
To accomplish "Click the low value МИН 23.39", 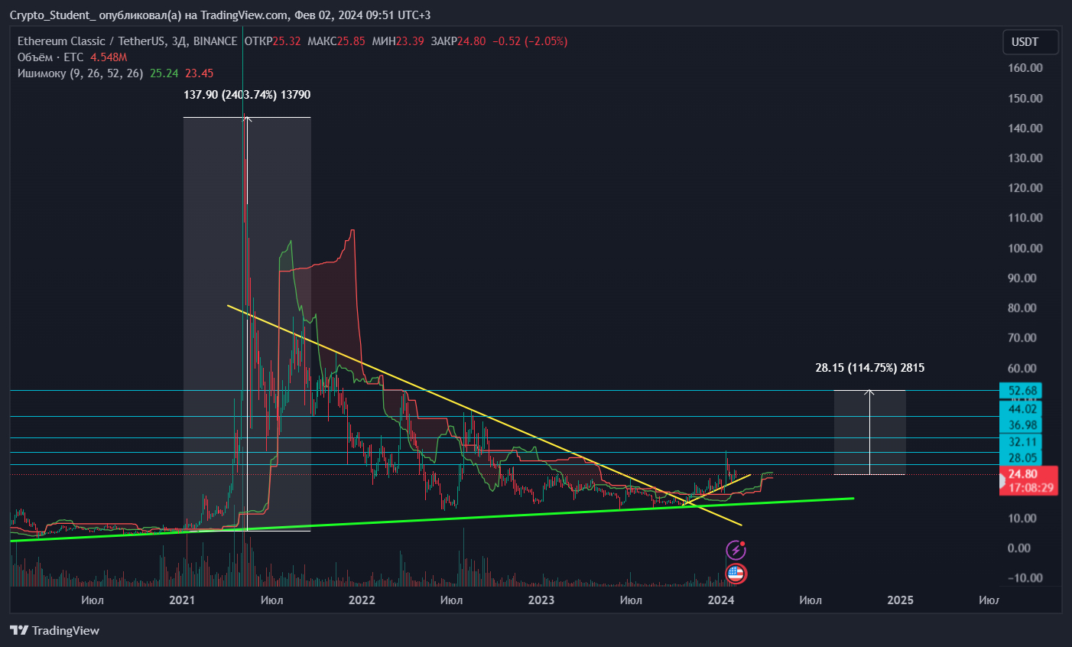I will pos(398,41).
